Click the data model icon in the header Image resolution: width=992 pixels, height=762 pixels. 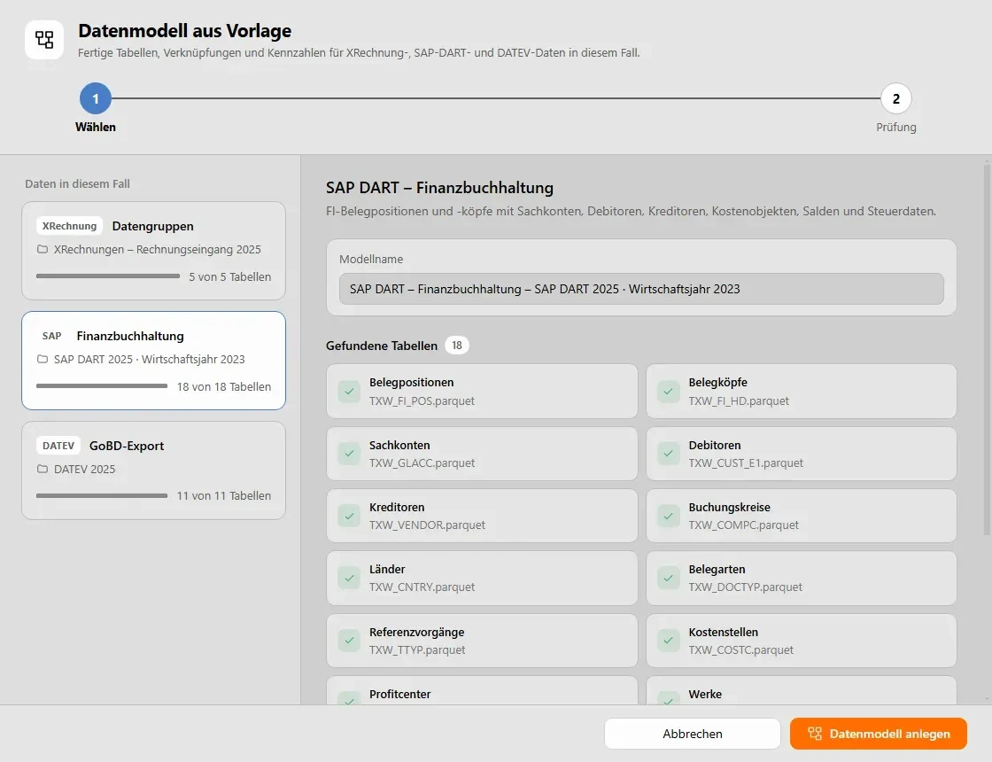44,40
